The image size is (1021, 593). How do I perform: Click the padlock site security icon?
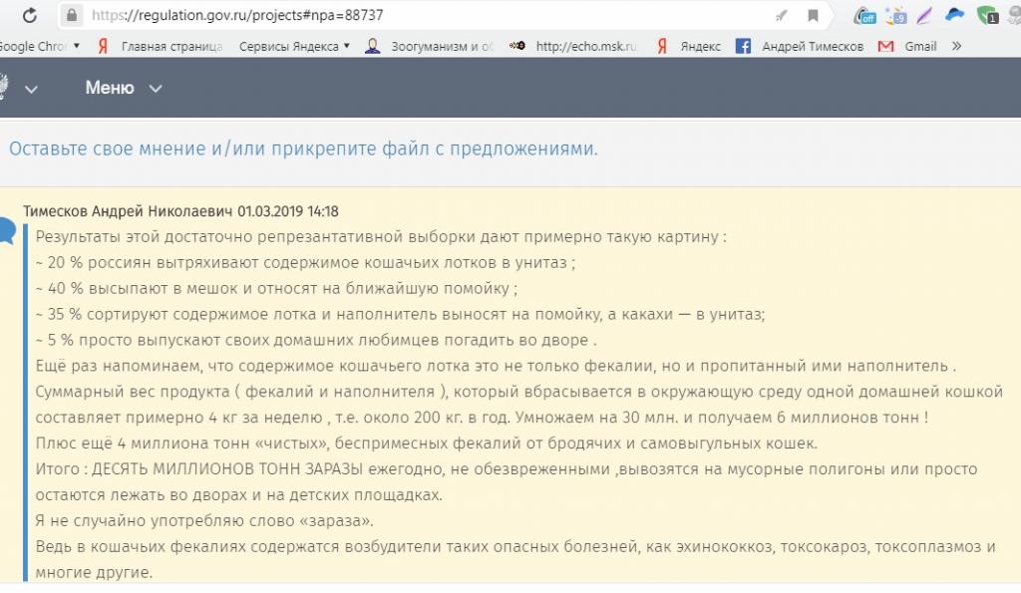[72, 16]
